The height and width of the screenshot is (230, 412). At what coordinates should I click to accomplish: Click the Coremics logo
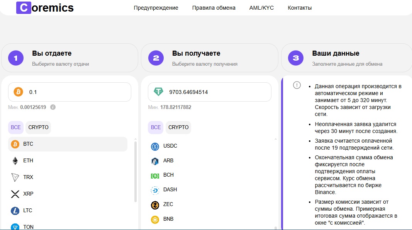pos(45,8)
